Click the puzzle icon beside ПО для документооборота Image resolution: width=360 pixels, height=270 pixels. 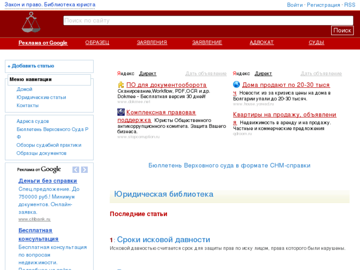(121, 85)
